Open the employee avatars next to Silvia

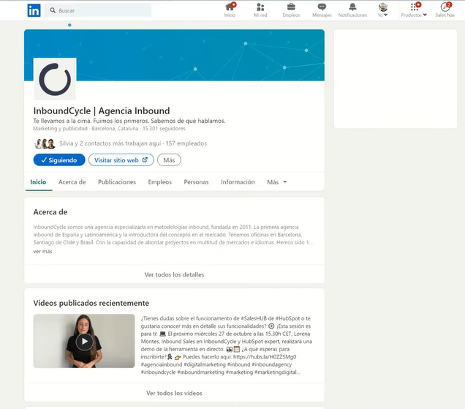tap(45, 143)
